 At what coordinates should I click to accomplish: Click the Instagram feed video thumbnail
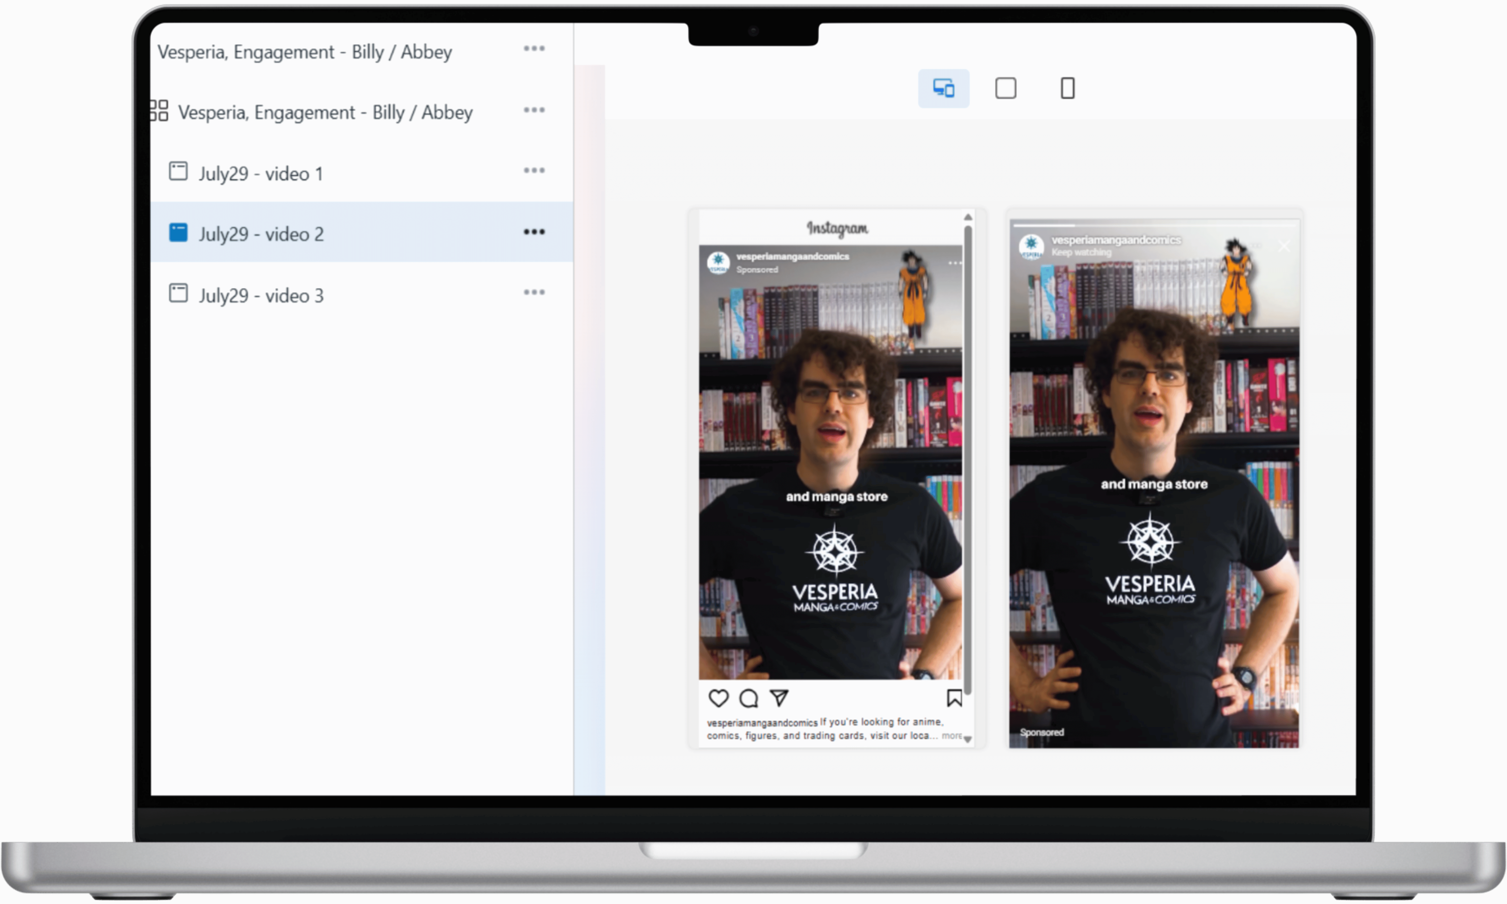coord(831,462)
